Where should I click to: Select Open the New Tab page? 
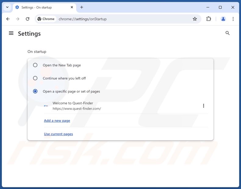[35, 65]
